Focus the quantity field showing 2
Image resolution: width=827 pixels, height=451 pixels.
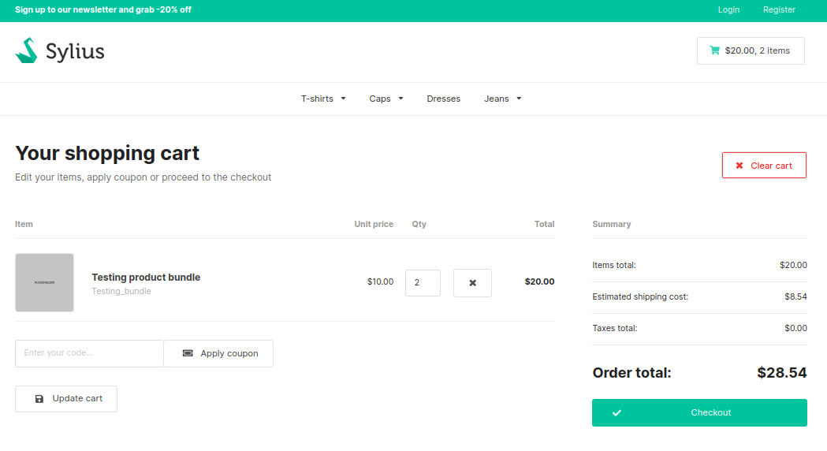[423, 283]
